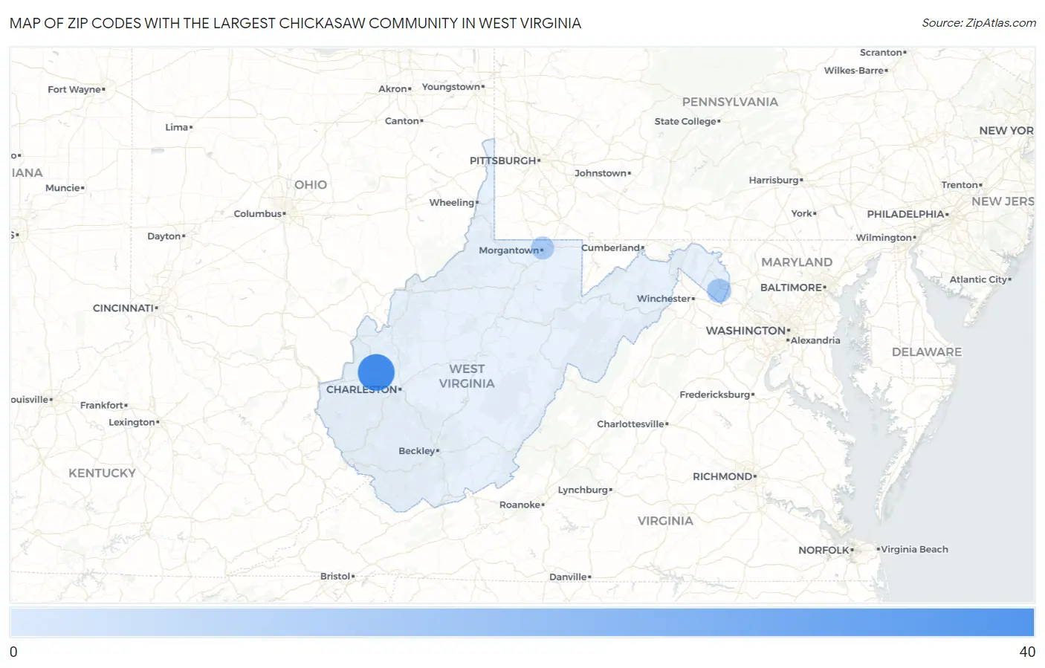Screen dimensions: 1045x668
Task: Click the PITTSBURGH city label
Action: [x=503, y=160]
